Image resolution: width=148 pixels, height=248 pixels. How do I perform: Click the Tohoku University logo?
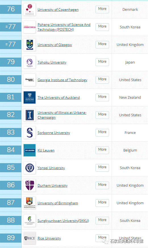coord(30,62)
